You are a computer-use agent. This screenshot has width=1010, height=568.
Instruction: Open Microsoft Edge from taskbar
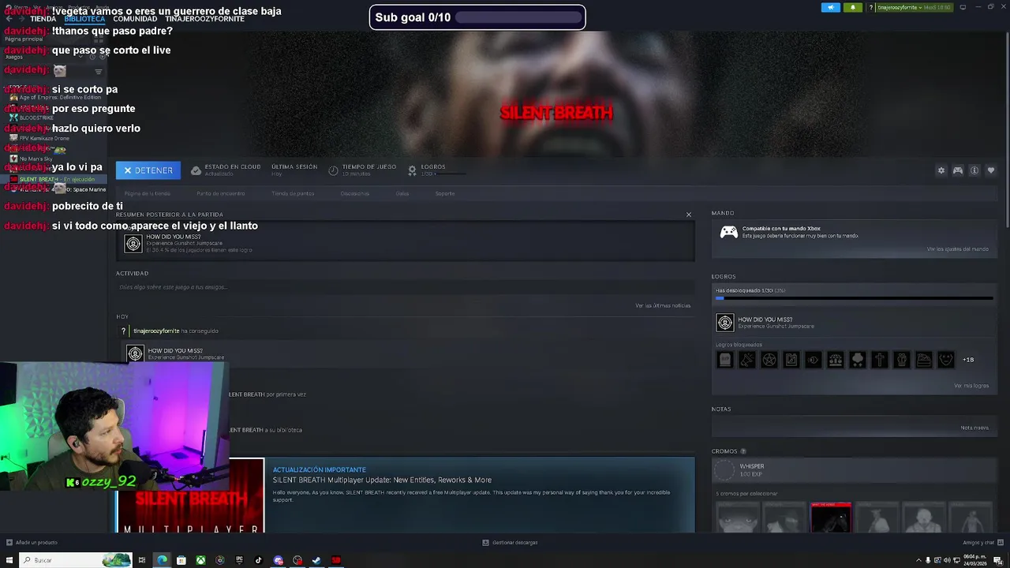pos(162,560)
